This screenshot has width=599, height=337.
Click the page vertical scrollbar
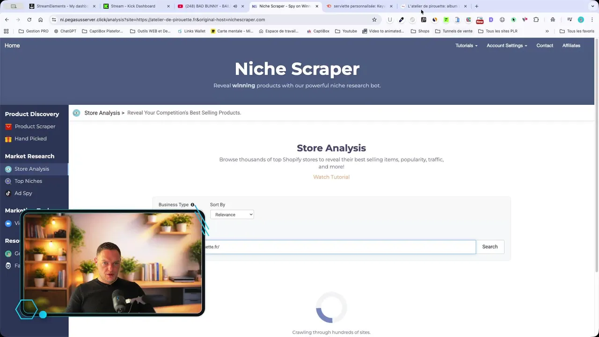597,154
